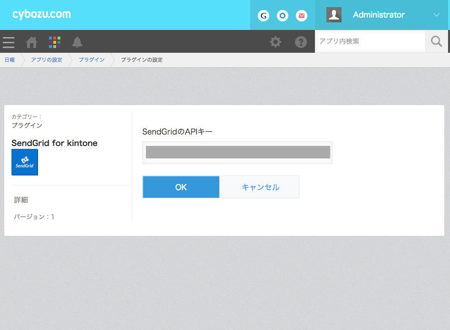Click the キャンセル button
450x330 pixels.
pos(260,187)
